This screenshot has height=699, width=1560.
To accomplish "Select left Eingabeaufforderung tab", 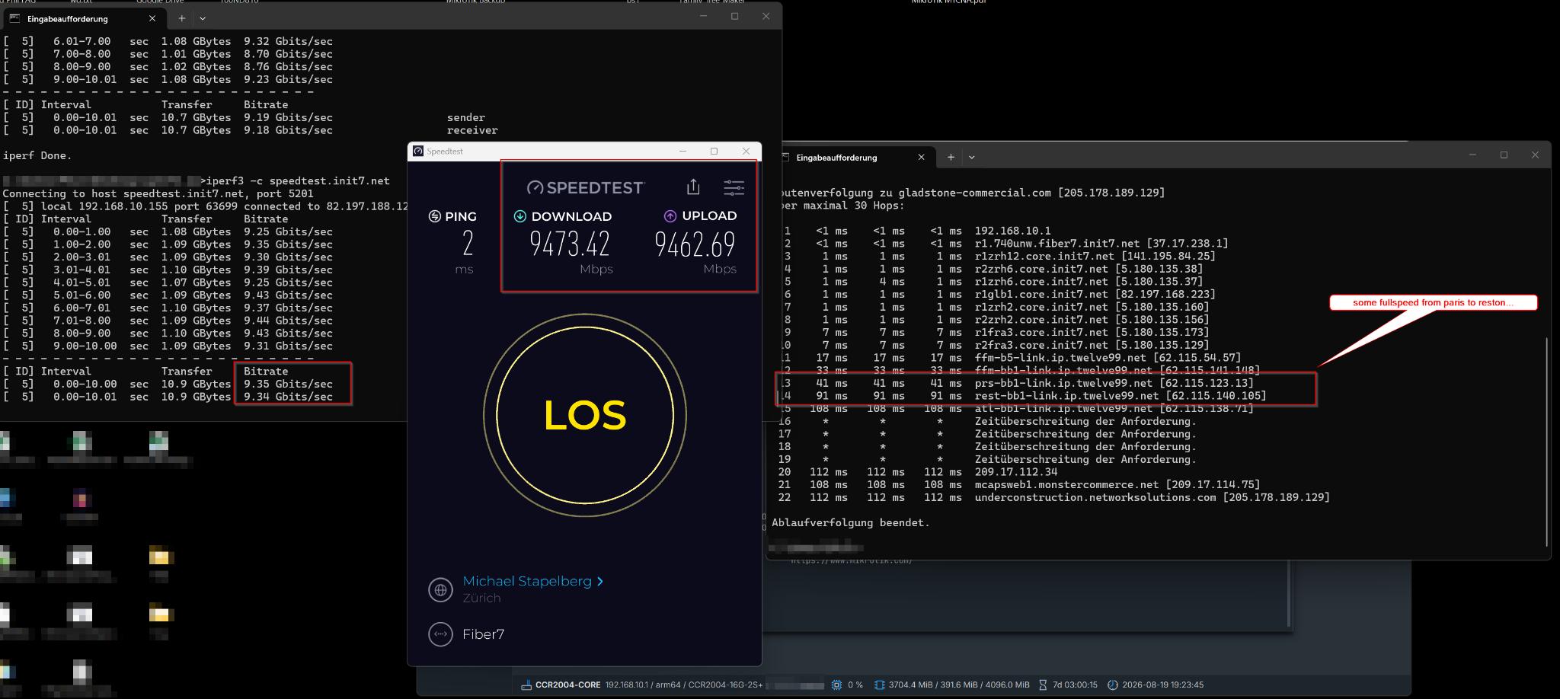I will 84,18.
